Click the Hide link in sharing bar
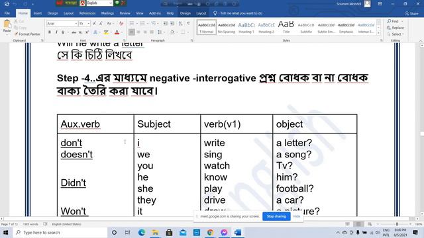 click(297, 216)
